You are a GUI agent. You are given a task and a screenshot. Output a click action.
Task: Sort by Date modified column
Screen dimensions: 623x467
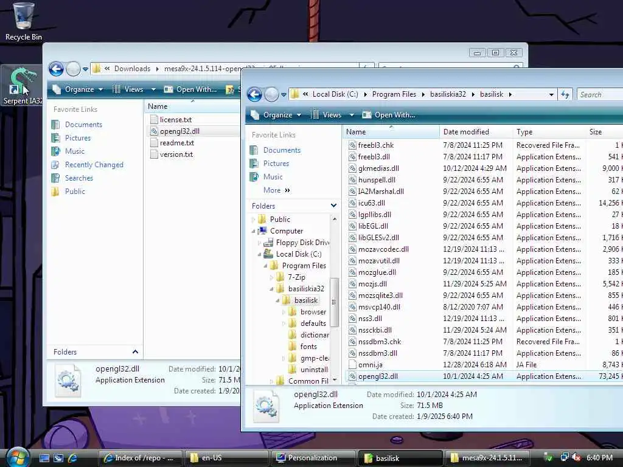click(476, 132)
